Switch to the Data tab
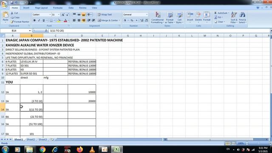 click(71, 8)
